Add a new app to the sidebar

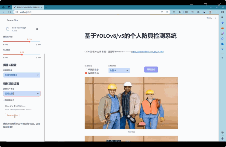tap(222, 58)
